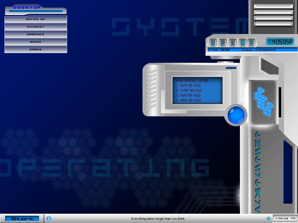
Task: Open the Internet menu
Action: (x=36, y=27)
